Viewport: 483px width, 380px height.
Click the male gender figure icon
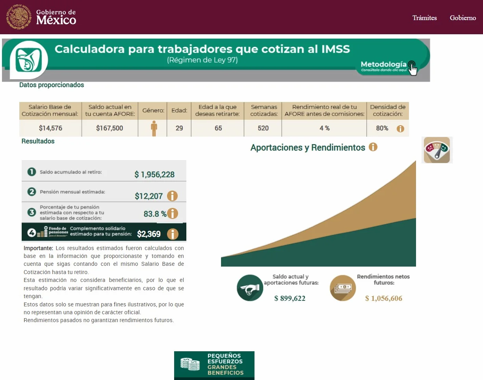tap(154, 128)
